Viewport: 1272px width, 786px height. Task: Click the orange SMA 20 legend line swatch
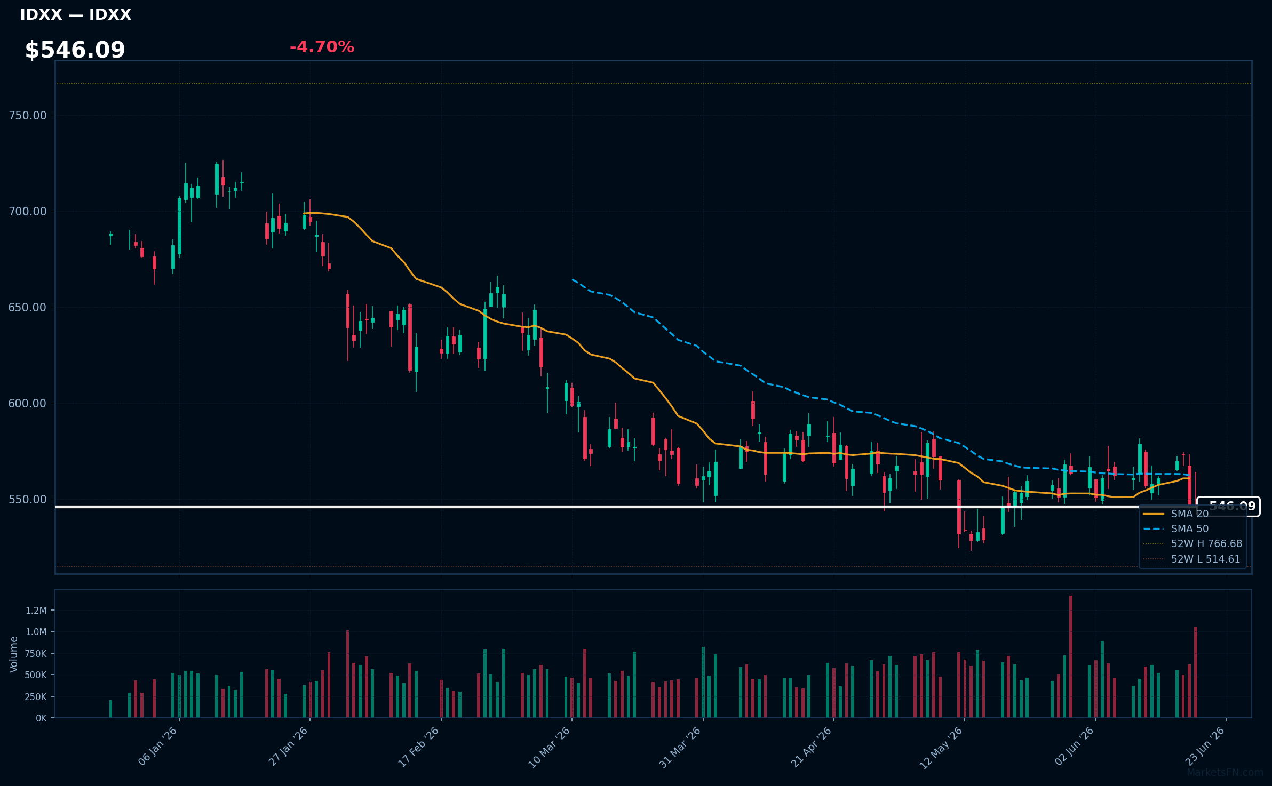click(x=1154, y=514)
